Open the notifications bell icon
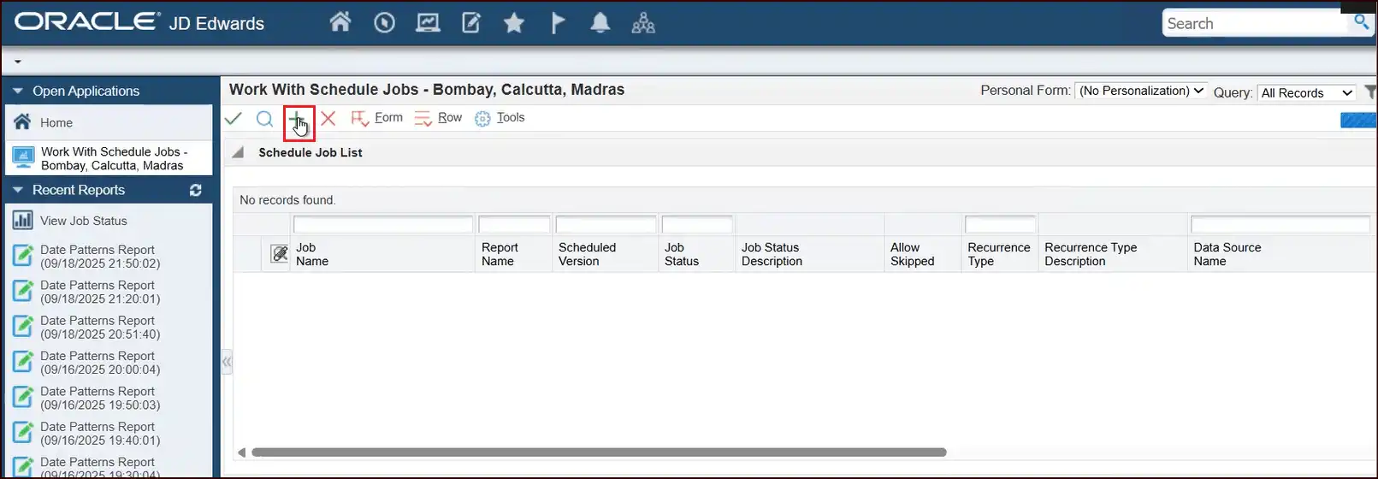Screen dimensions: 1378x479 (600, 23)
